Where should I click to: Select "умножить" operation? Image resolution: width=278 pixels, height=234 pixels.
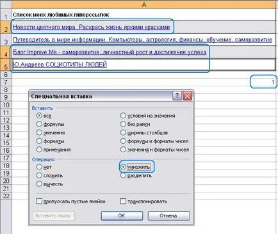[x=123, y=167]
